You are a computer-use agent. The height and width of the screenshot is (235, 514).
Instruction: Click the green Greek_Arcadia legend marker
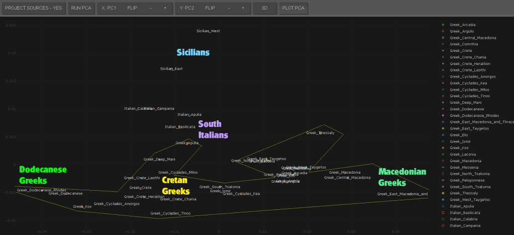click(443, 25)
